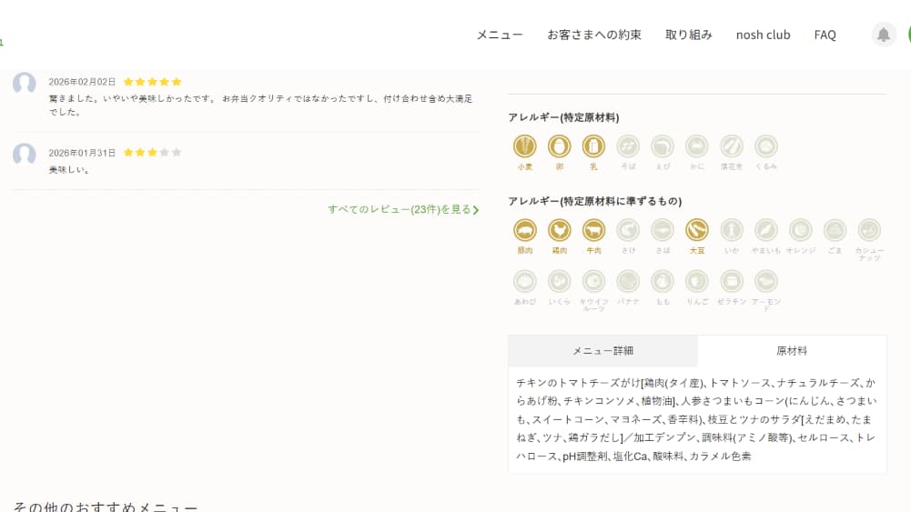Switch to the 原材料 tab

click(x=792, y=351)
